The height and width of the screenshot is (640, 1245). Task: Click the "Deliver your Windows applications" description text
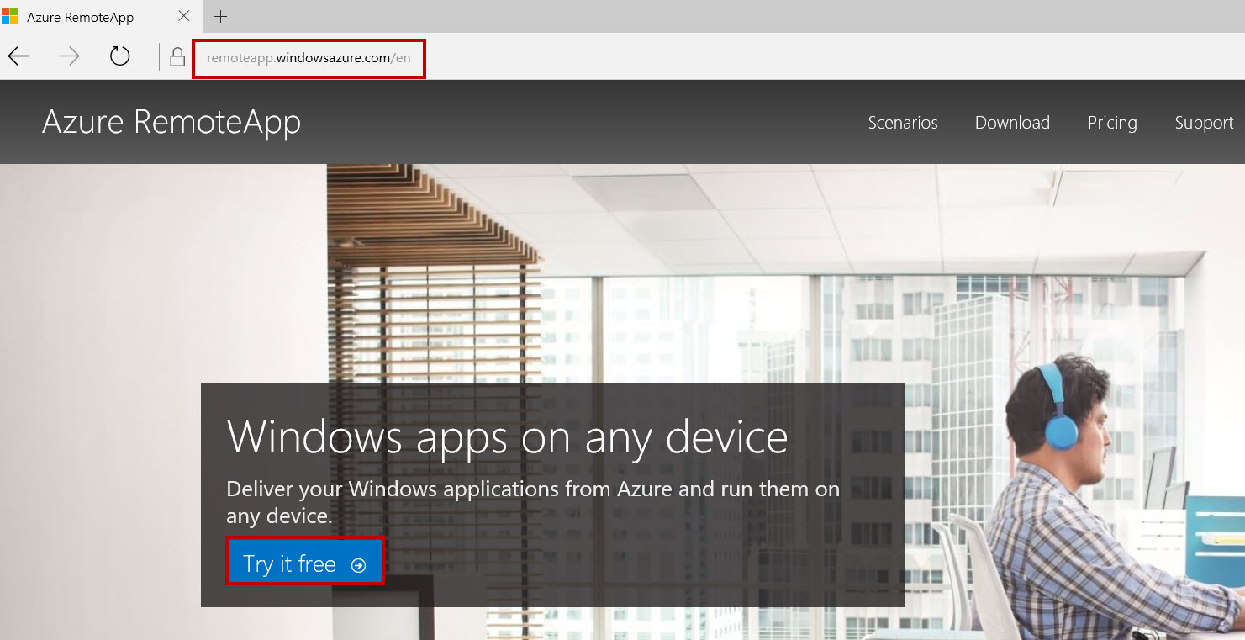(533, 502)
